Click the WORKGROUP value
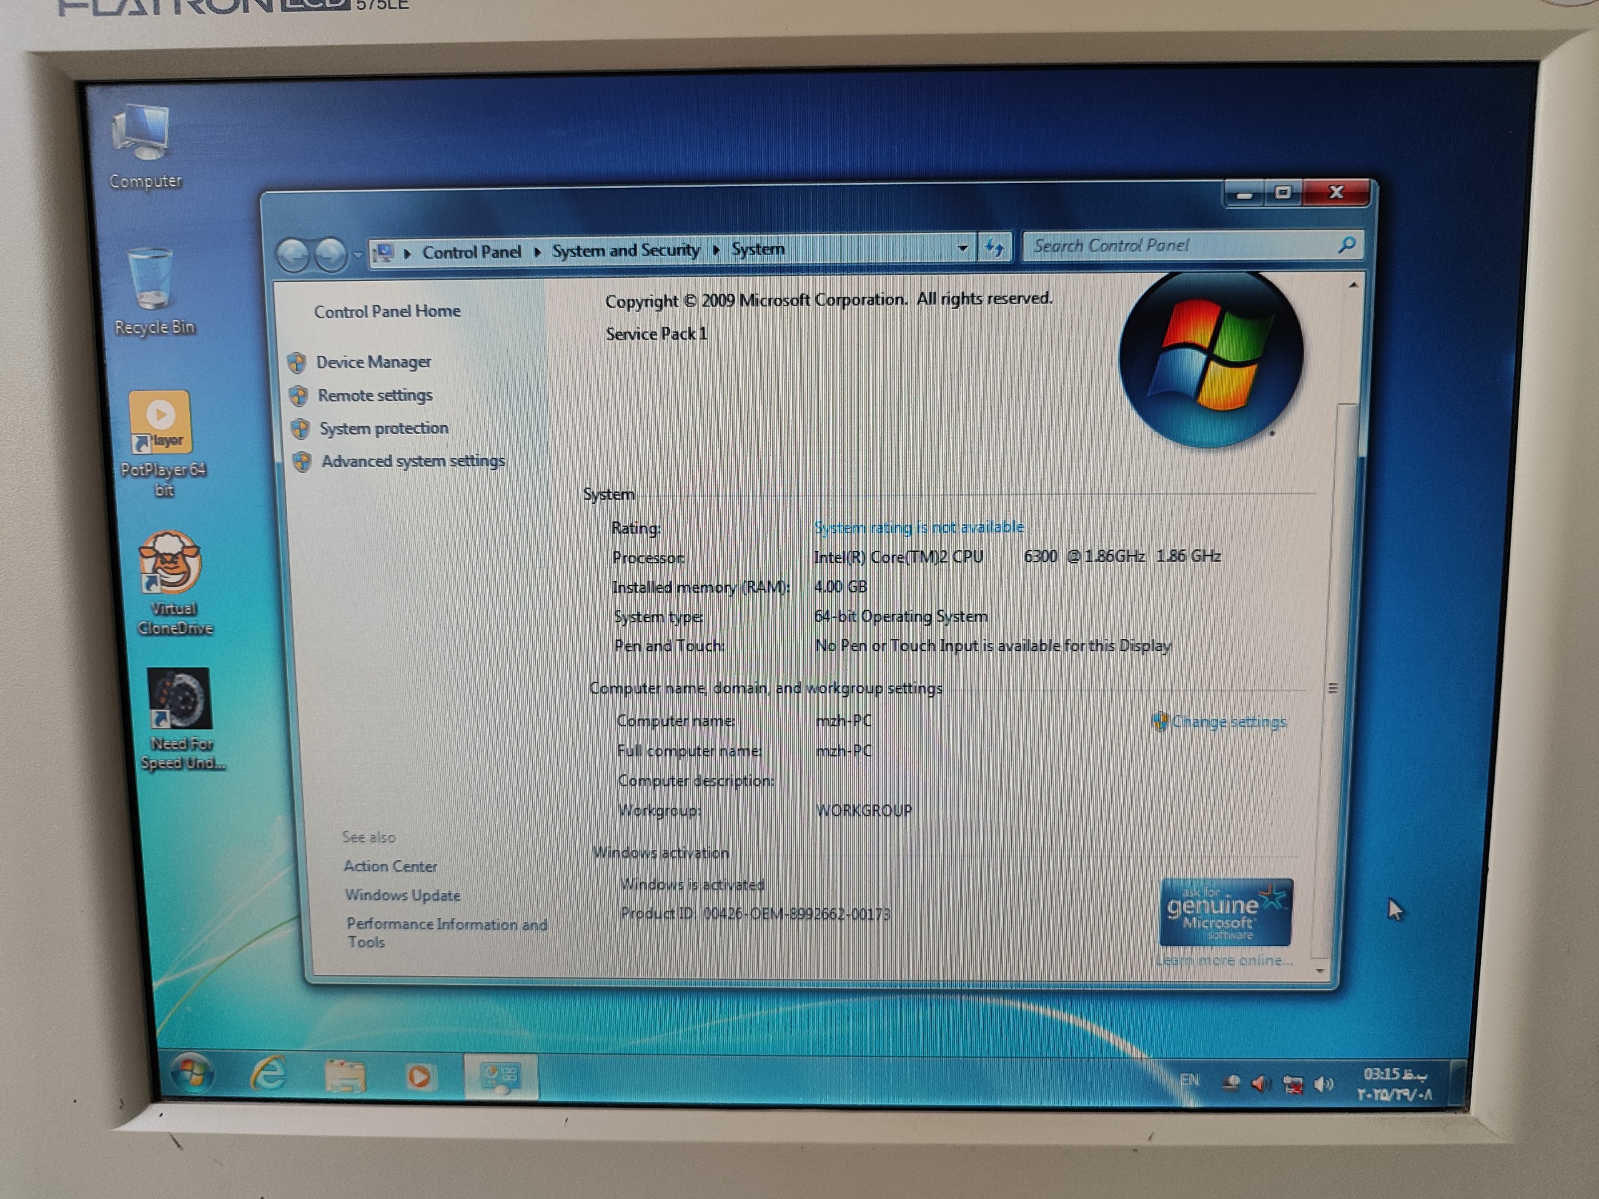The width and height of the screenshot is (1599, 1199). tap(864, 810)
